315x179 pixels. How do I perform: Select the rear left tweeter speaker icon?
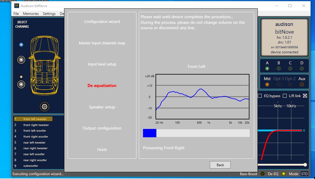pos(21,77)
